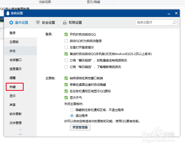The width and height of the screenshot is (185, 147).
Task: Uncheck 在任务栏通知区域显示QQ图标
Action: 66,91
